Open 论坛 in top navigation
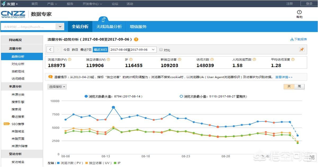 [115, 4]
